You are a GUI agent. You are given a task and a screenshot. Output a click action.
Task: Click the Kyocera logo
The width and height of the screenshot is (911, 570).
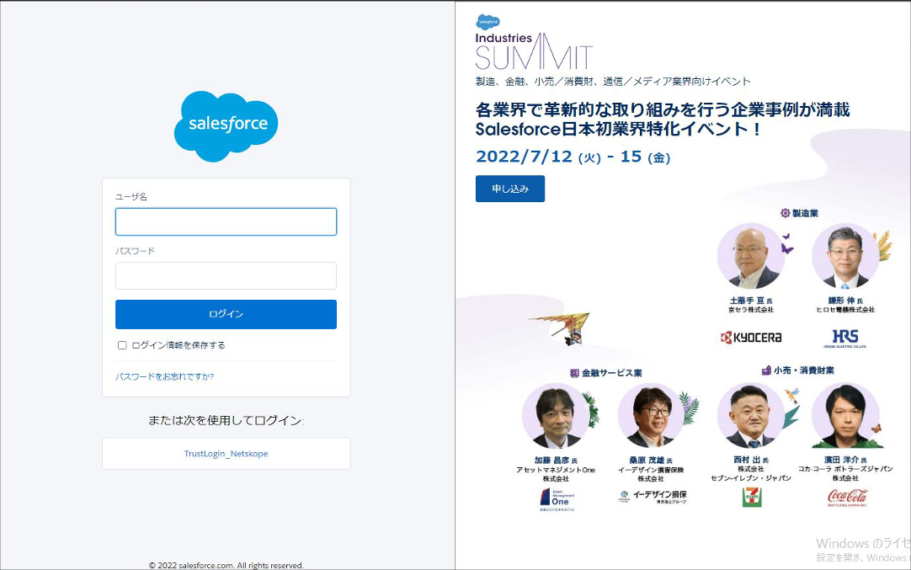(751, 338)
